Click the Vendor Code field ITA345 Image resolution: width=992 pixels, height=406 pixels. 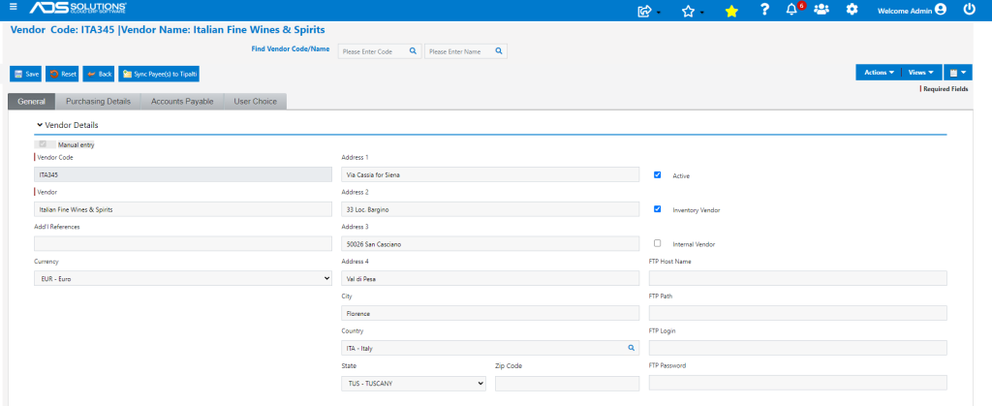[183, 174]
